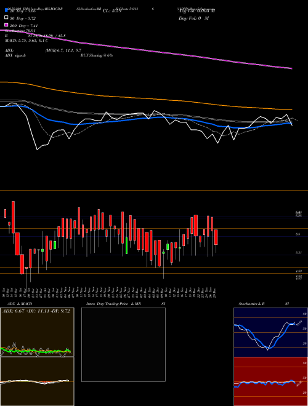The width and height of the screenshot is (308, 406).
Task: Click the 'Day Vol: 0 M' label
Action: pyautogui.click(x=193, y=18)
